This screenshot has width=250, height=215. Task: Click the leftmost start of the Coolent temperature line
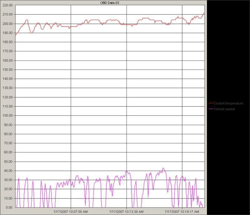coord(15,35)
